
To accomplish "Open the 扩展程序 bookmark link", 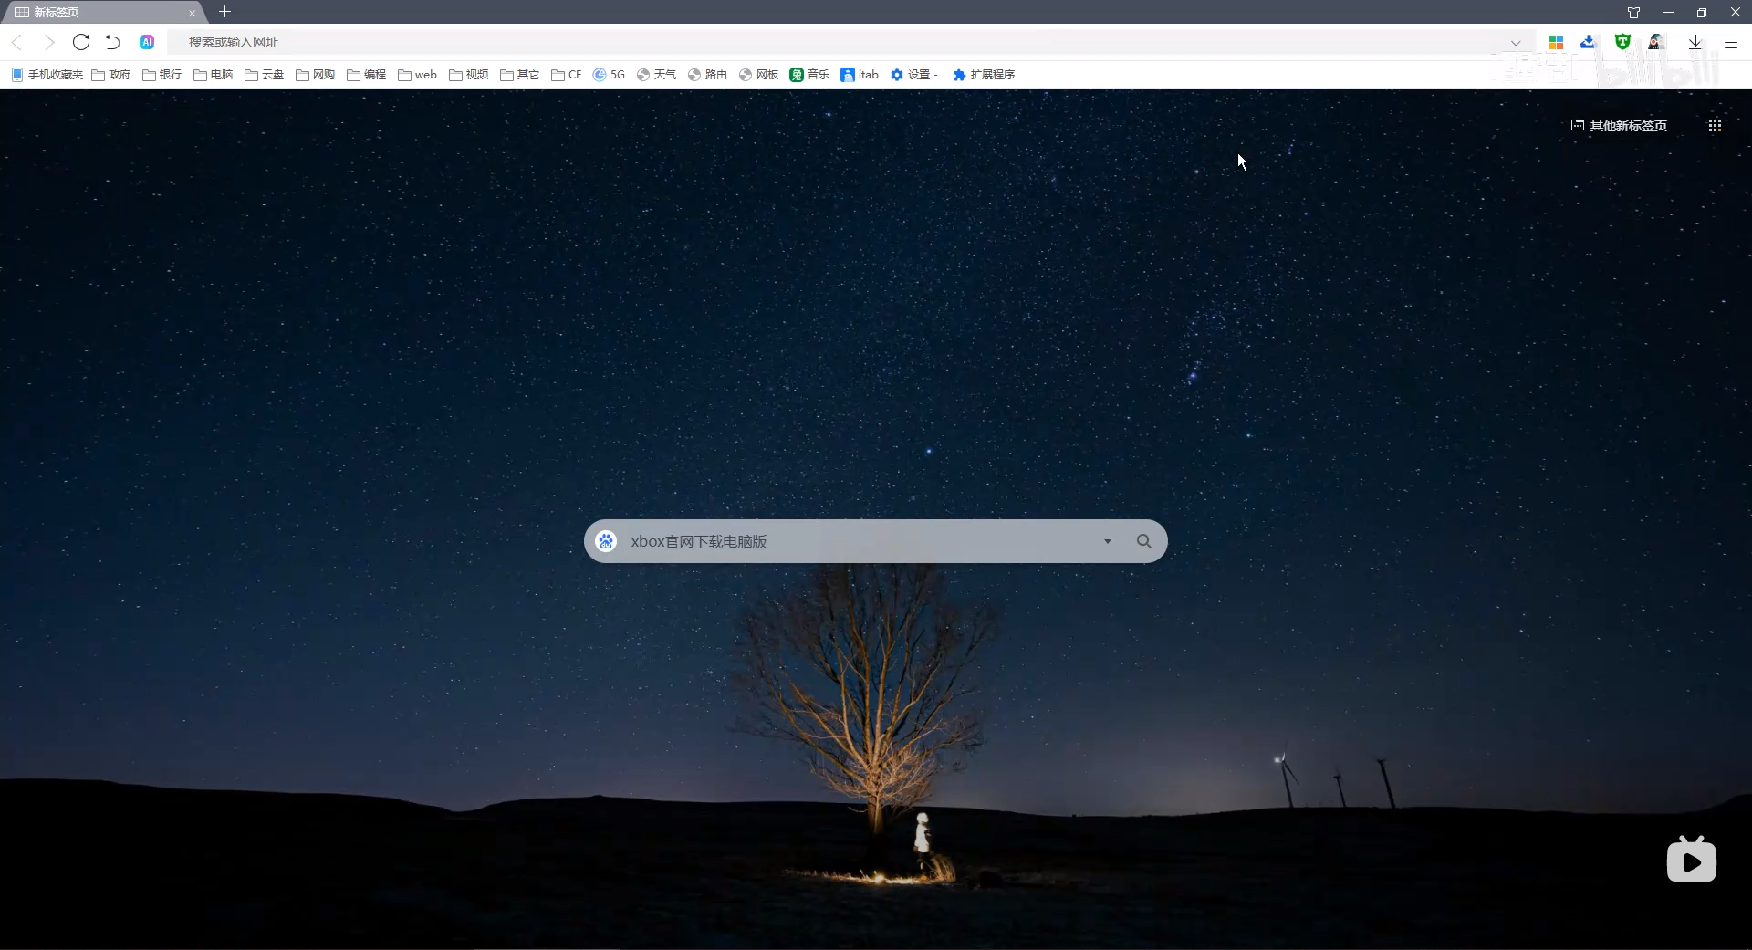I will [984, 75].
